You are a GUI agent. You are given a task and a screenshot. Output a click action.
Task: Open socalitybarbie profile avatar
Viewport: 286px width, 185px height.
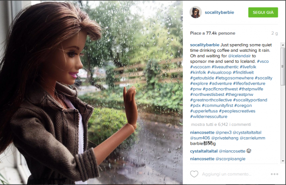click(196, 12)
